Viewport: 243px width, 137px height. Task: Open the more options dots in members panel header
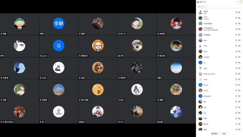[236, 2]
